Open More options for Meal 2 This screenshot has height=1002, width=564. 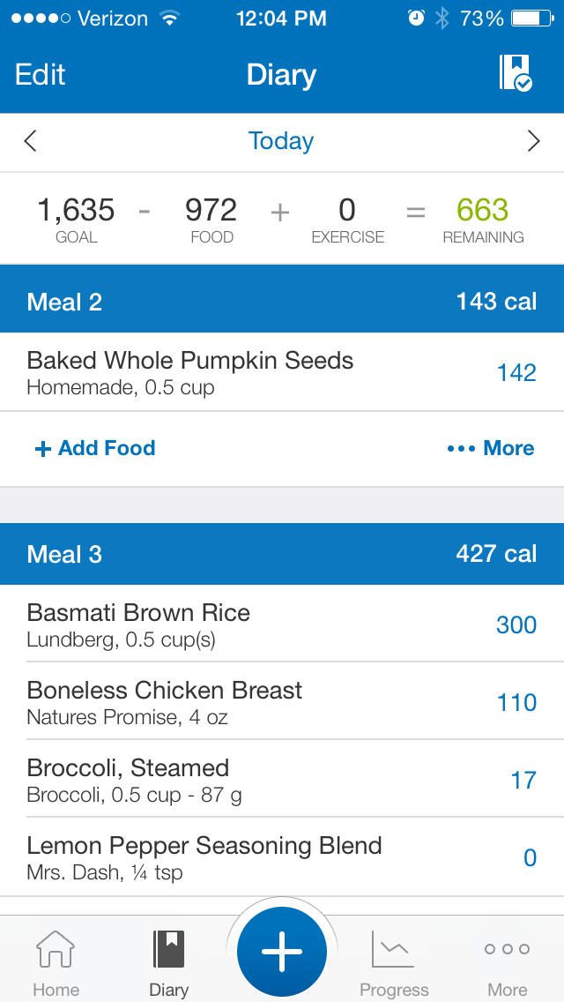point(491,448)
